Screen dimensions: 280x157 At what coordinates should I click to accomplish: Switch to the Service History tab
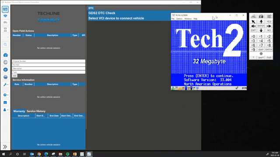36,111
